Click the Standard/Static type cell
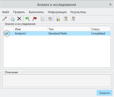 click(58, 33)
